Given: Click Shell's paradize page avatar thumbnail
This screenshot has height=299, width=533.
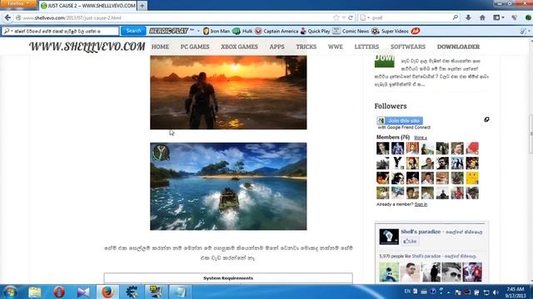Looking at the screenshot, I should [389, 236].
